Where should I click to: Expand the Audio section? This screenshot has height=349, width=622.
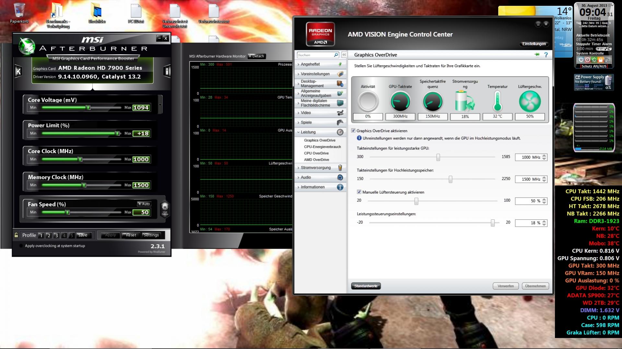(x=298, y=178)
